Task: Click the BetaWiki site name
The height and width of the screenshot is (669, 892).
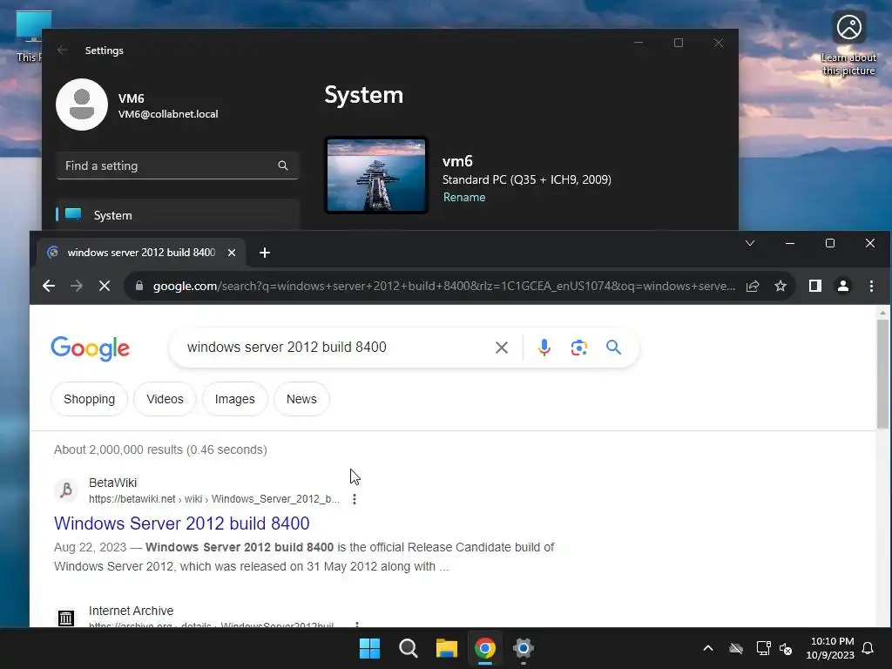Action: point(112,483)
